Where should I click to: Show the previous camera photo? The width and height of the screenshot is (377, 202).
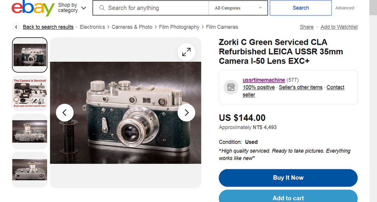[65, 112]
